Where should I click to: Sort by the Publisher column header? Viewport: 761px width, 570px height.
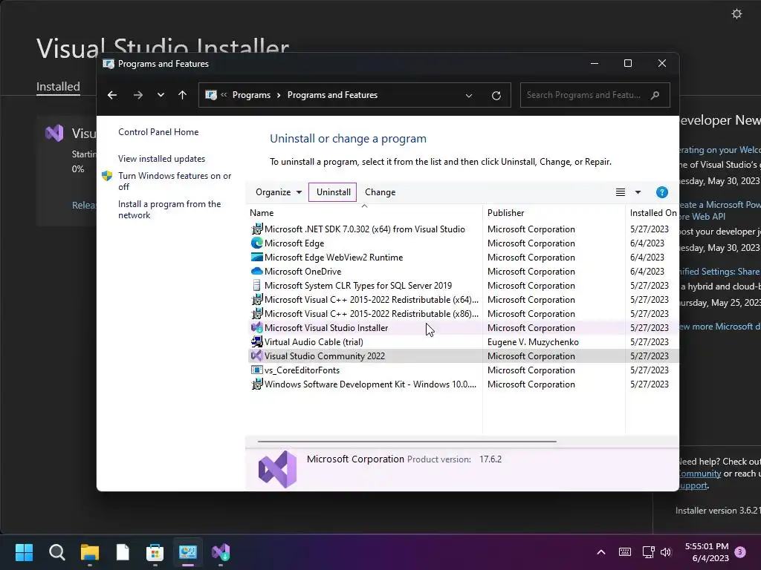click(x=505, y=213)
